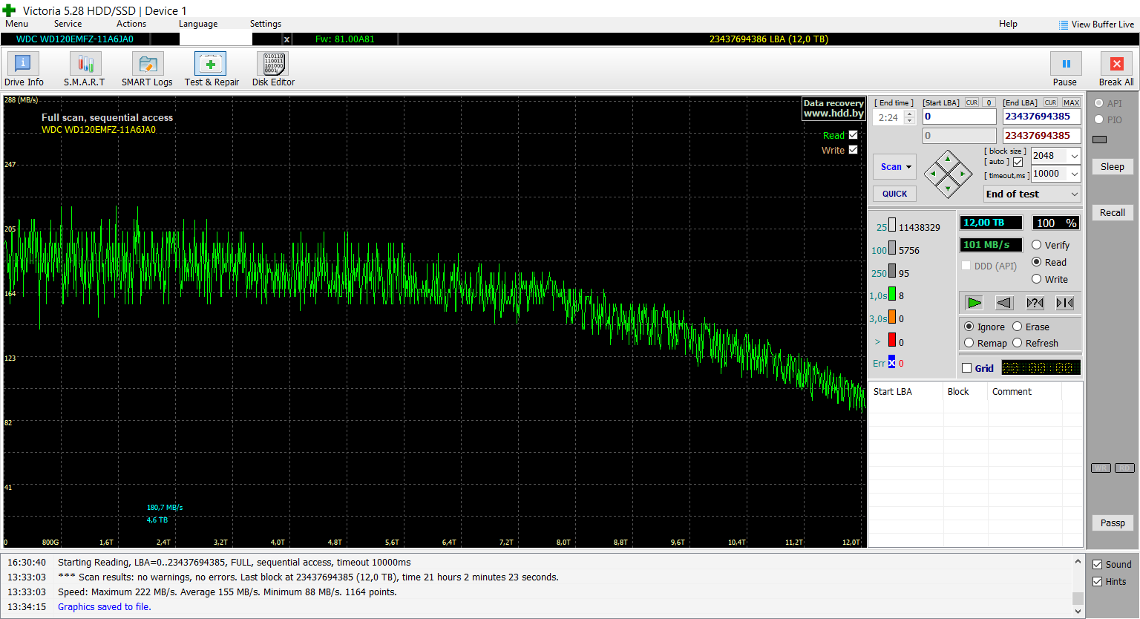Decrease End time with the down stepper
The height and width of the screenshot is (619, 1140).
click(909, 121)
